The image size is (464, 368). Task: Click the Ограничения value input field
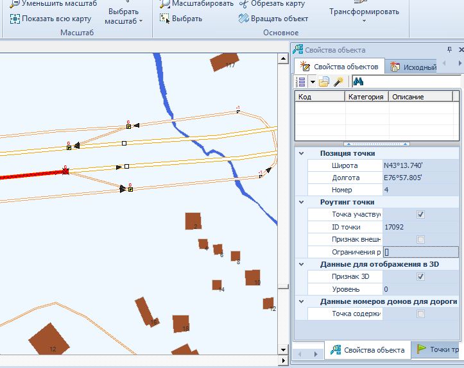click(420, 252)
